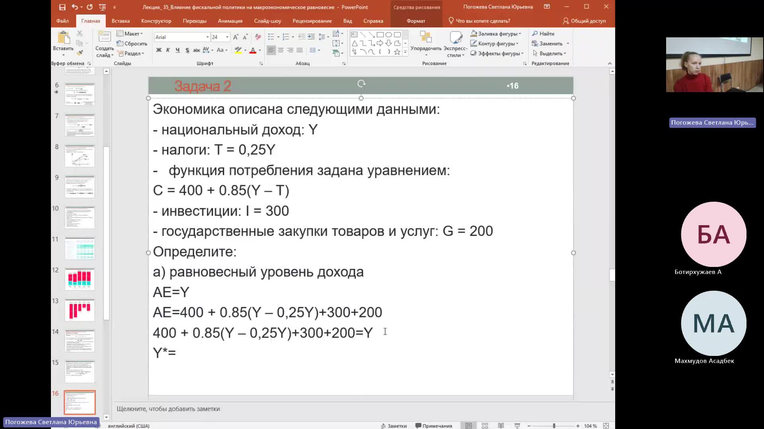Open the Упорядочить arrange dropdown
Viewport: 764px width, 429px height.
coord(426,44)
